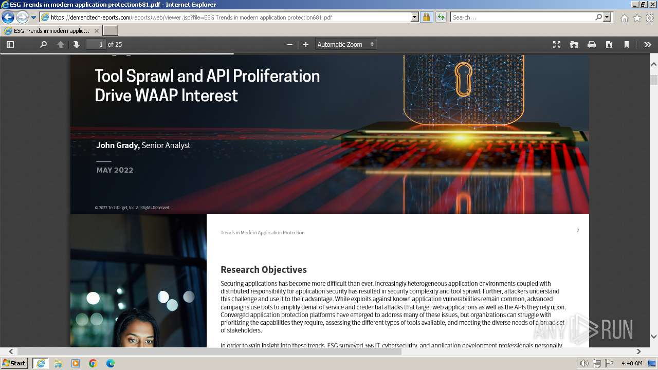Go back in Internet Explorer

click(x=8, y=17)
